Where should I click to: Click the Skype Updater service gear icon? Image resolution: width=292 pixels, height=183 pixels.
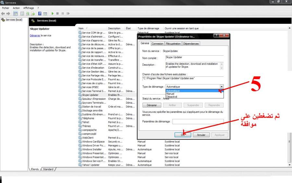point(80,95)
